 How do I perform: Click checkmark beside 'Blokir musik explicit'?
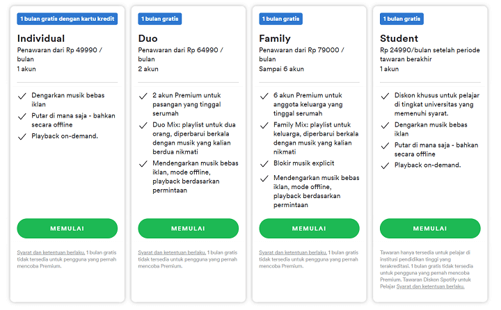[264, 164]
